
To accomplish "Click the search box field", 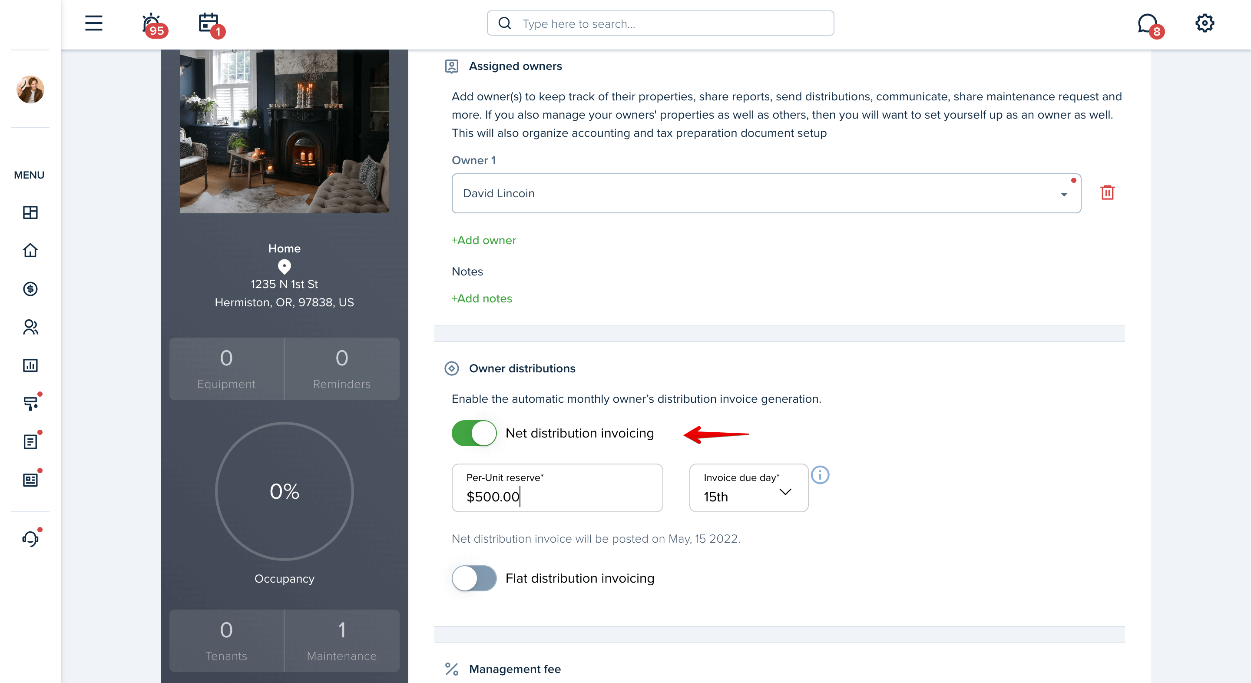I will (660, 23).
